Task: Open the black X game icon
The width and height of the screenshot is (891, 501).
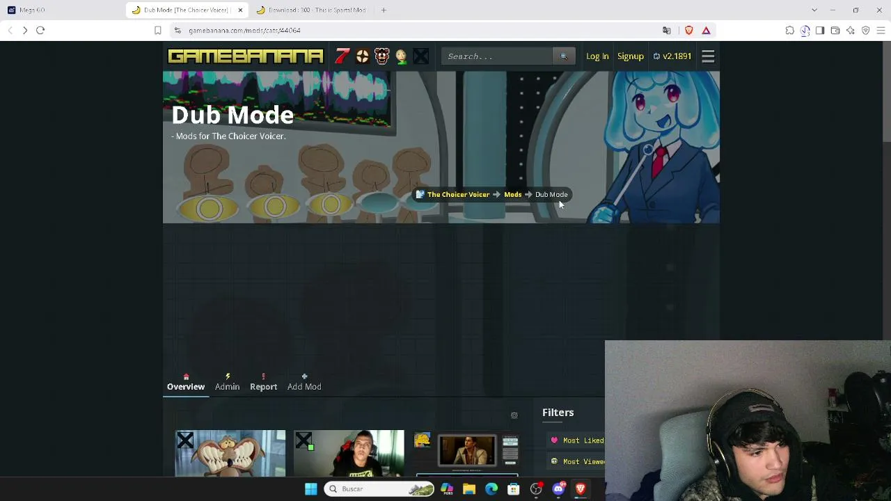Action: pyautogui.click(x=420, y=56)
